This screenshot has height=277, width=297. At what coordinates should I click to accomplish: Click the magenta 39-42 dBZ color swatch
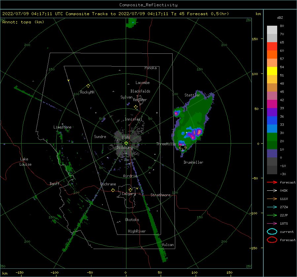tap(272, 104)
